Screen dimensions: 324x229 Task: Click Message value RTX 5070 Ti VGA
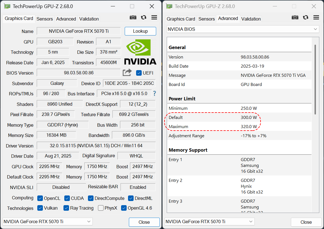point(273,75)
